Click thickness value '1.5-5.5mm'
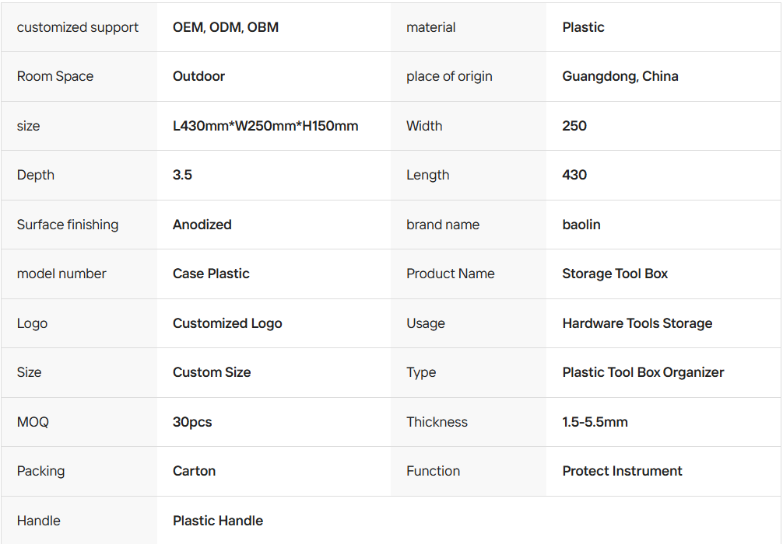Screen dimensions: 783x544 (x=595, y=422)
